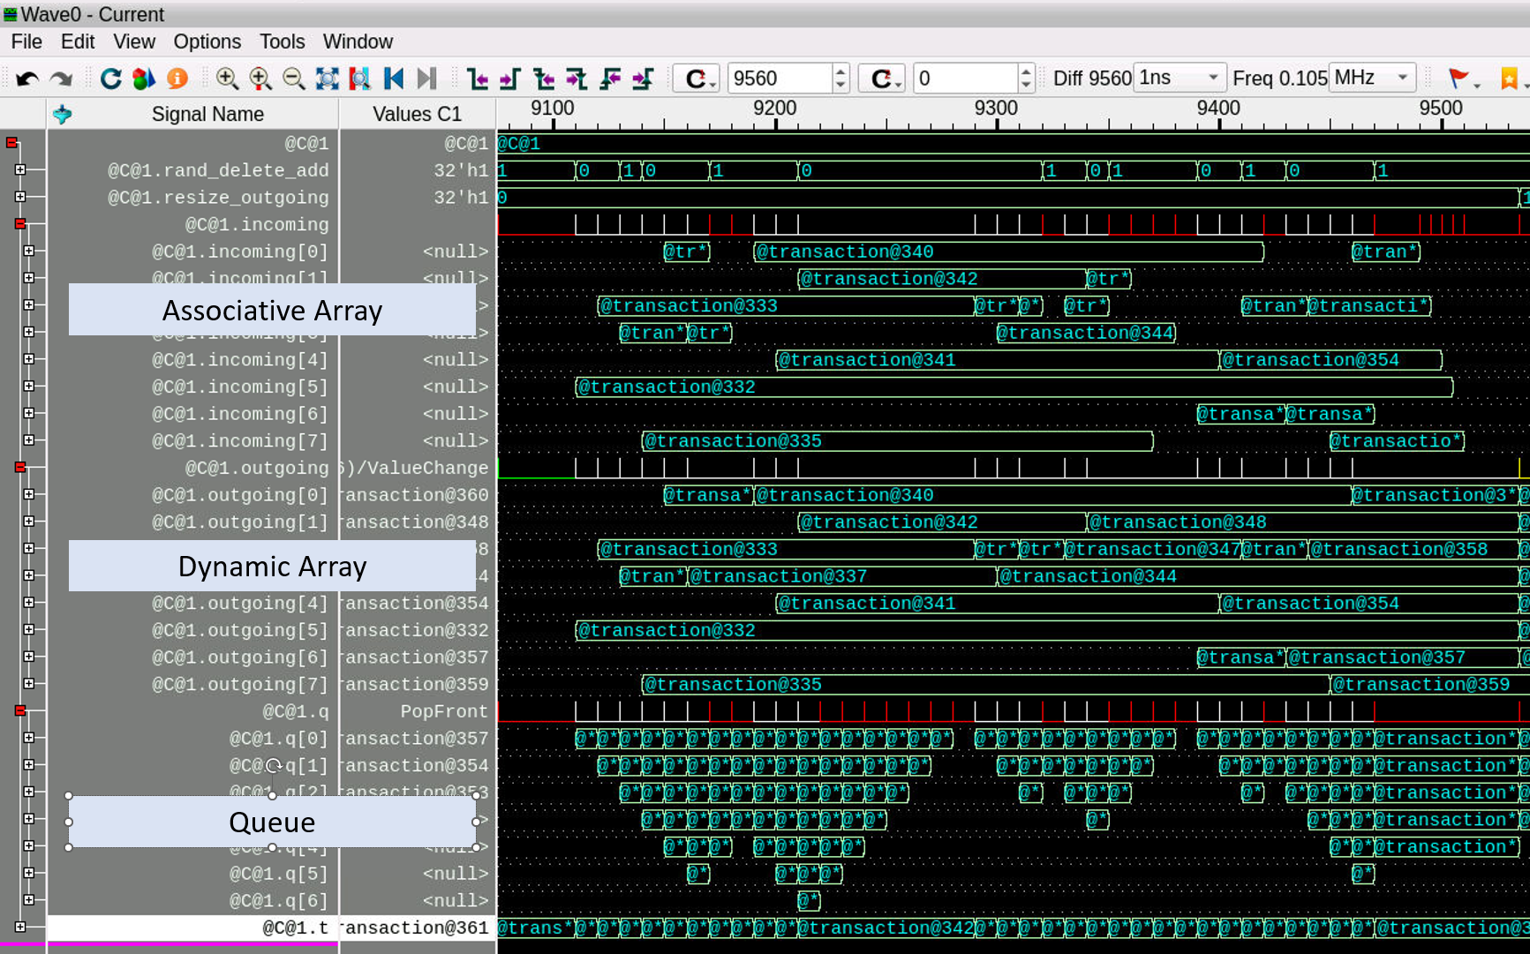
Task: Activate the zoom-to-cursor tool
Action: pyautogui.click(x=360, y=78)
